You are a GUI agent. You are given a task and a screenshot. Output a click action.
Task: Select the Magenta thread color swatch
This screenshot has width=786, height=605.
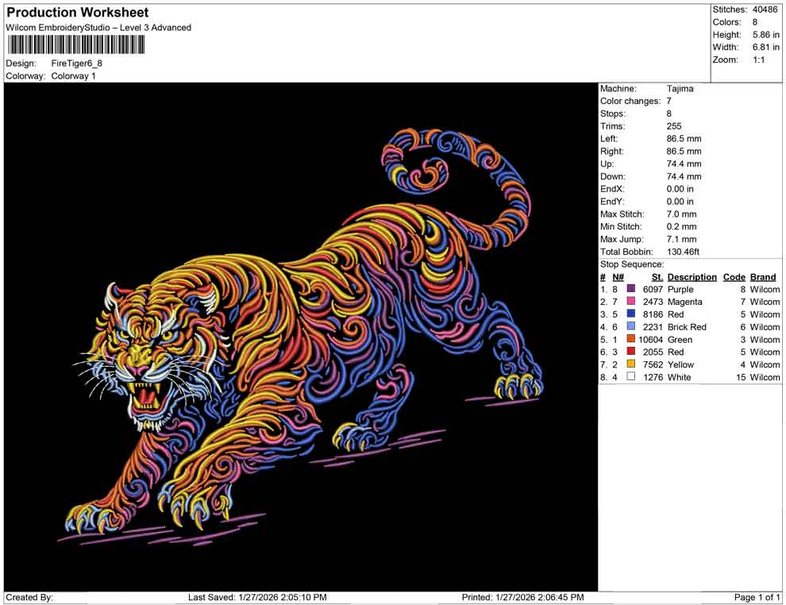pos(631,302)
